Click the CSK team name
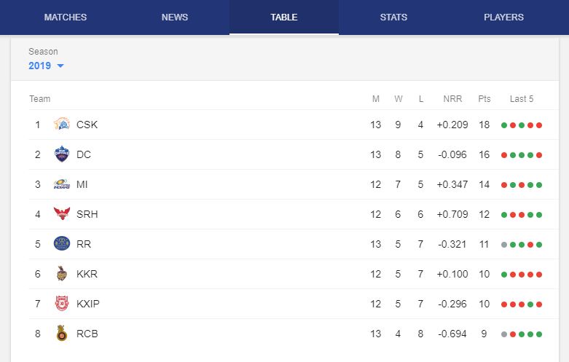The width and height of the screenshot is (569, 362). (x=87, y=125)
